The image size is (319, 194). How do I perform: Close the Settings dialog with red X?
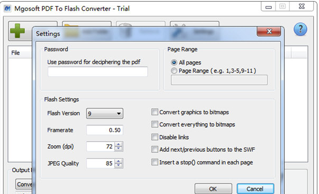click(269, 31)
